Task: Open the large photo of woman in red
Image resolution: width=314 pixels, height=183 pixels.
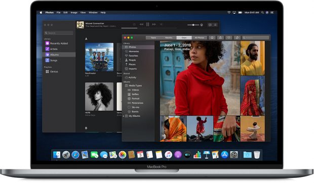Action: point(200,78)
